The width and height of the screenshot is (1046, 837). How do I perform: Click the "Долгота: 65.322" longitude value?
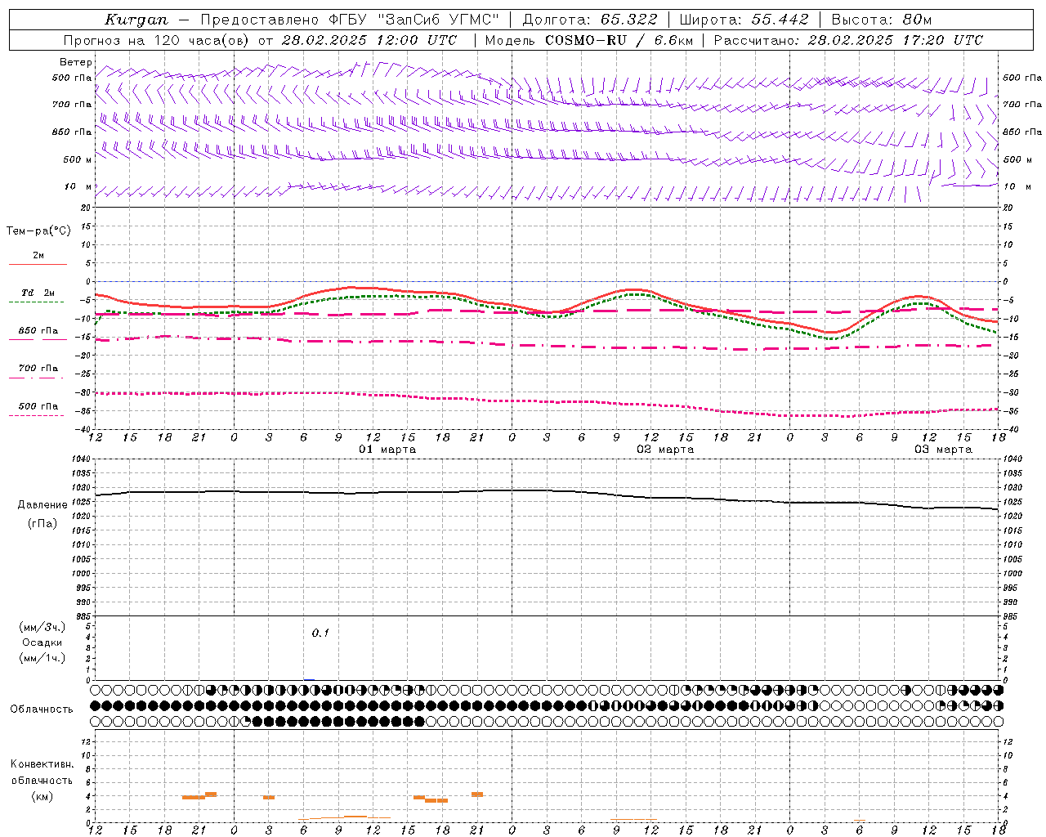[x=589, y=20]
